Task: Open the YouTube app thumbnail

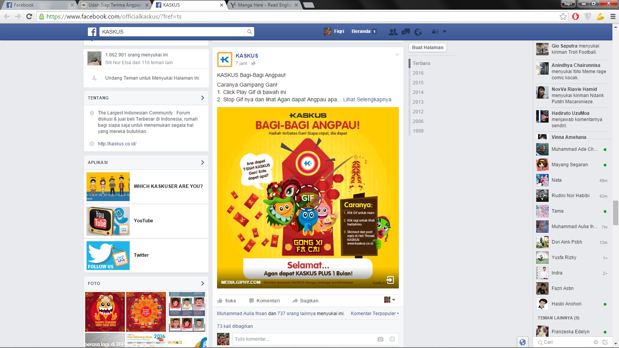Action: pyautogui.click(x=108, y=221)
